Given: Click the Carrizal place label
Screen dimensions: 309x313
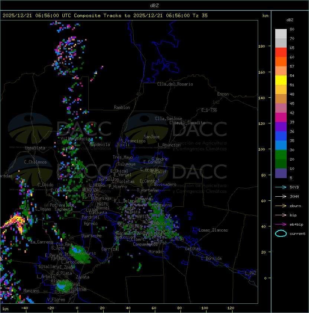Looking at the screenshot, I should (x=110, y=249).
